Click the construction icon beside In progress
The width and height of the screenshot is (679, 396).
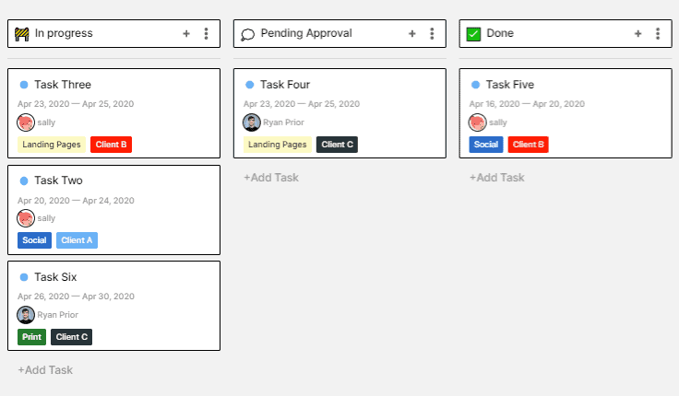coord(22,34)
